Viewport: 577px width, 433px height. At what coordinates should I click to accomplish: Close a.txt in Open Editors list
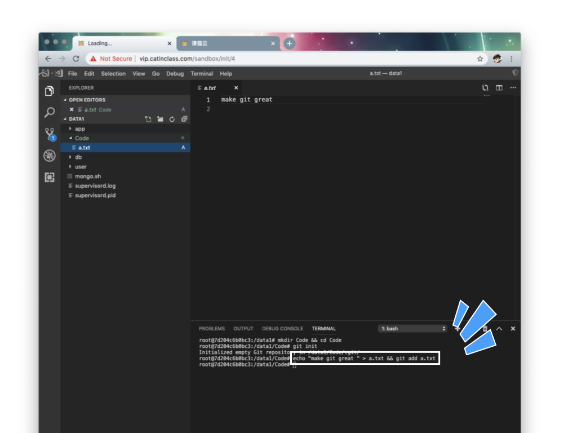point(72,110)
